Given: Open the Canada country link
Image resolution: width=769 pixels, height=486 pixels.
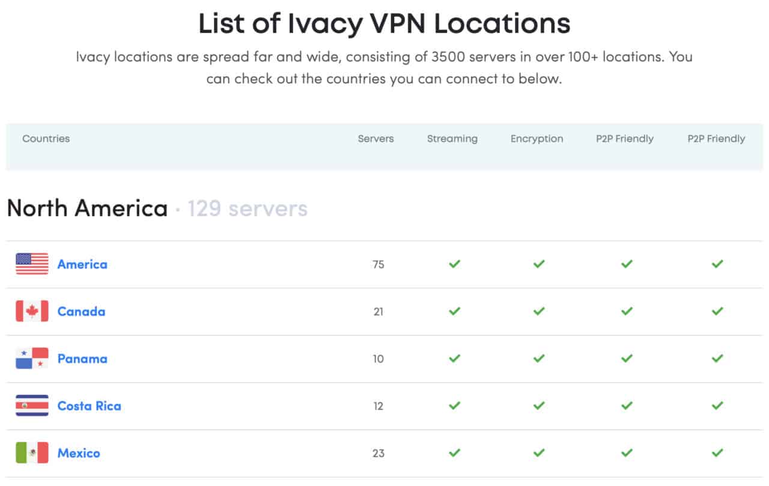Looking at the screenshot, I should coord(81,311).
